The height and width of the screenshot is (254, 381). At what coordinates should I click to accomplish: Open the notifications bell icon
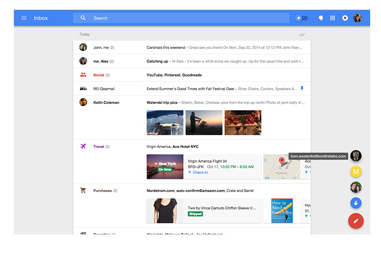[x=344, y=18]
